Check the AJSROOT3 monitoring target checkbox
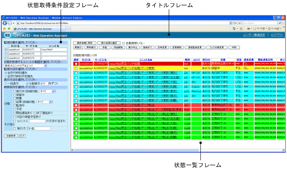Image resolution: width=287 pixels, height=170 pixels. click(x=6, y=58)
